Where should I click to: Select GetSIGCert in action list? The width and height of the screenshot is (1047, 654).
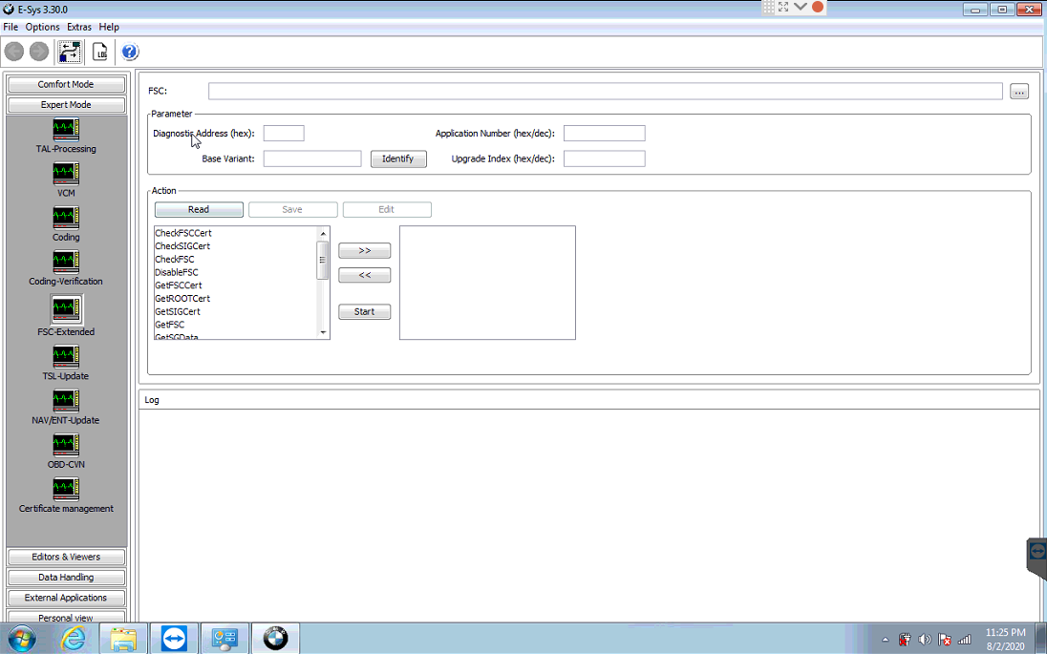(x=178, y=311)
